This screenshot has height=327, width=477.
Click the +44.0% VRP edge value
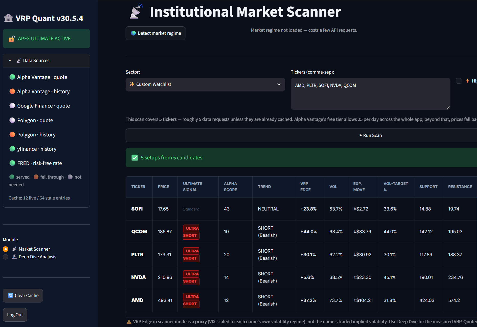click(x=309, y=231)
